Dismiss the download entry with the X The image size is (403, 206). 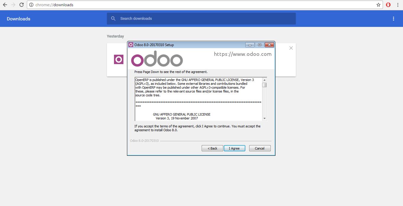click(291, 48)
